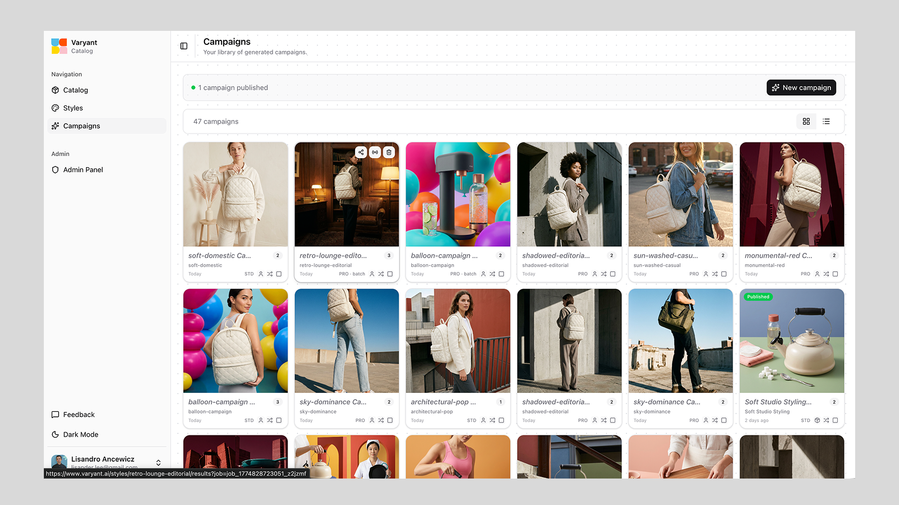Screen dimensions: 899x505
Task: Delete the retro-lounge-editorial campaign card
Action: point(389,152)
